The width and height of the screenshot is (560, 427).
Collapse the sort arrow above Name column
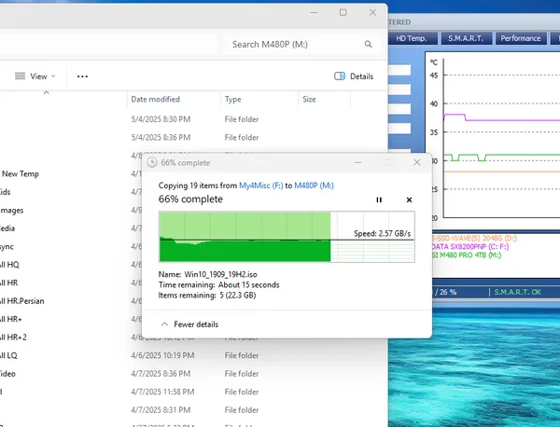47,92
